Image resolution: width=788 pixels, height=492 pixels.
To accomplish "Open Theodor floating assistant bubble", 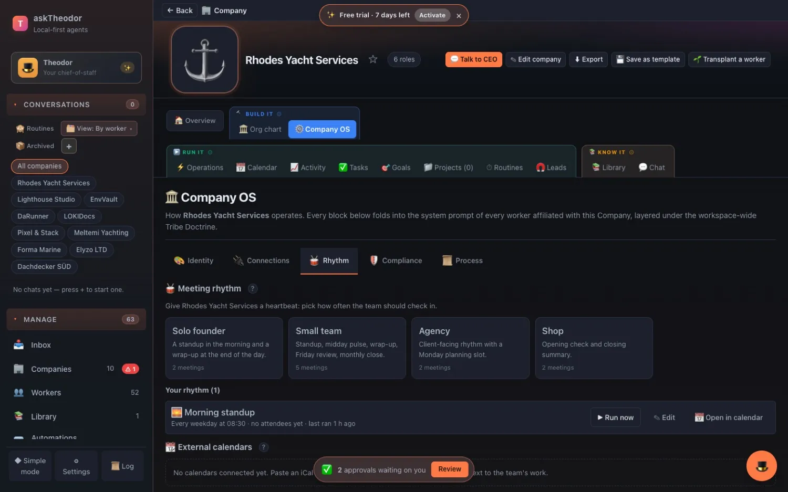I will [761, 466].
